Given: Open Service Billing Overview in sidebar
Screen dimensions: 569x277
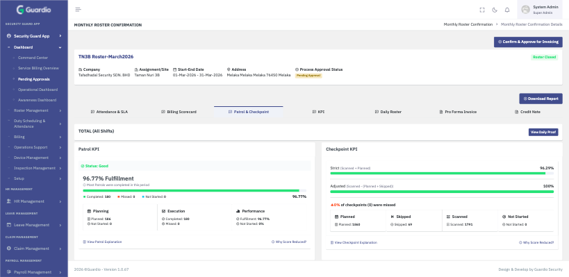Looking at the screenshot, I should point(38,68).
